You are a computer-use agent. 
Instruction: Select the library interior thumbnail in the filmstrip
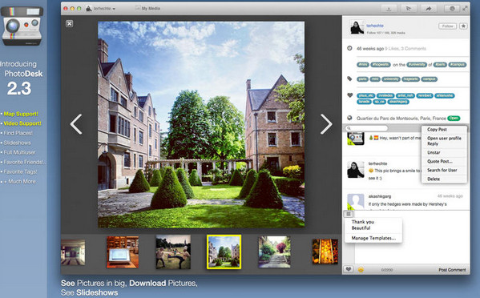122,252
